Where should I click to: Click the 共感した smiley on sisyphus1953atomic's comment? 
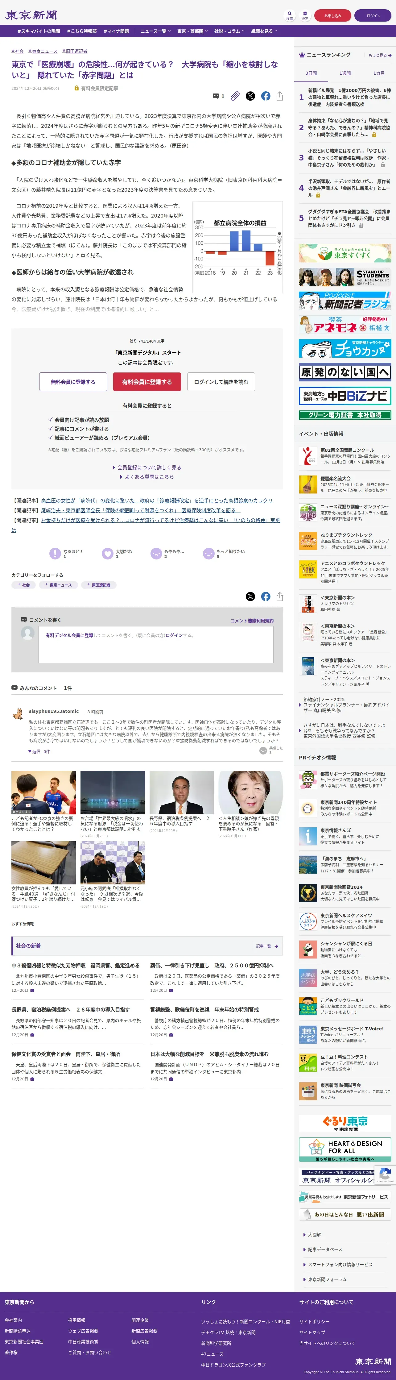pyautogui.click(x=263, y=750)
